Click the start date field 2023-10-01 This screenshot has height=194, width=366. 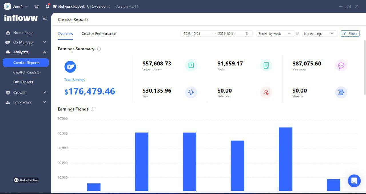(192, 33)
